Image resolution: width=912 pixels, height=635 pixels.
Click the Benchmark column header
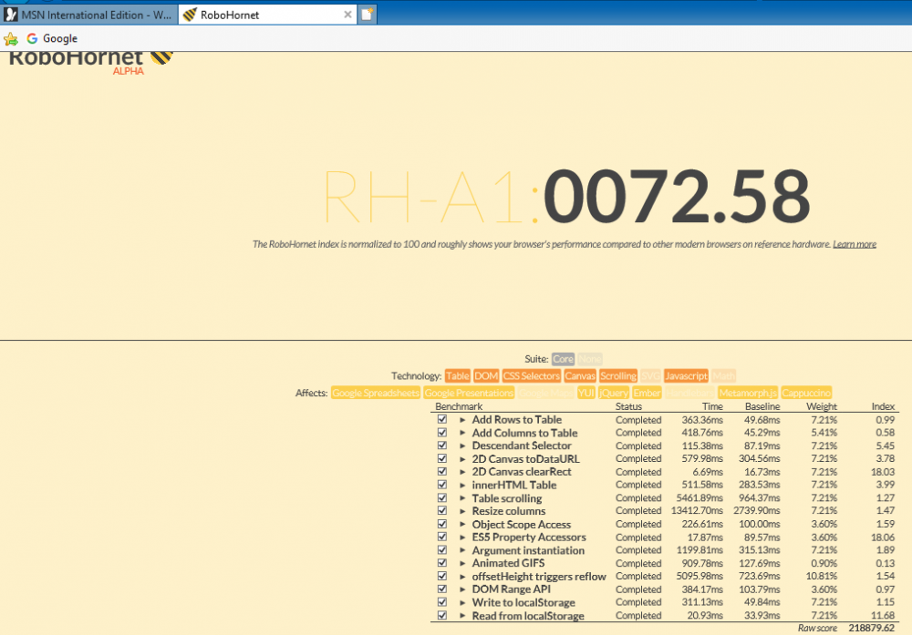tap(459, 406)
